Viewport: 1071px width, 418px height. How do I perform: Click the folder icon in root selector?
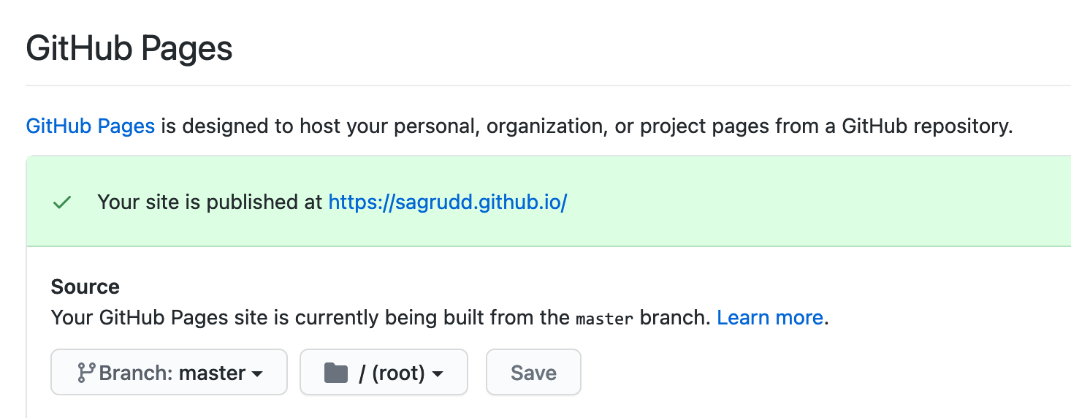click(335, 373)
